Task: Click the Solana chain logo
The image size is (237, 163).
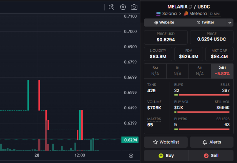Action: coord(158,14)
